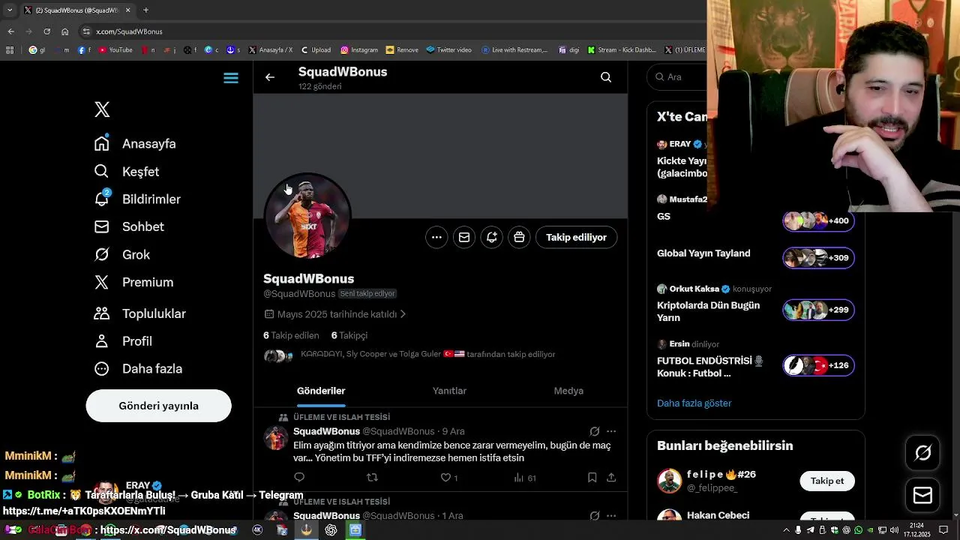Image resolution: width=960 pixels, height=540 pixels.
Task: Expand Mayıs 2025 join date chevron
Action: [403, 314]
